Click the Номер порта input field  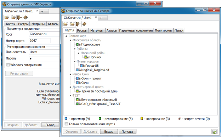tap(40, 41)
